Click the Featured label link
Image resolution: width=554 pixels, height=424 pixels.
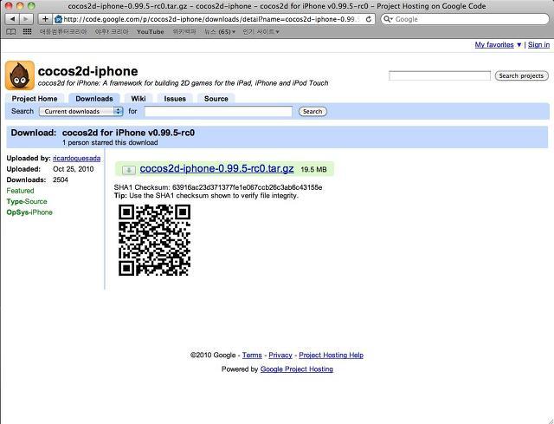coord(20,191)
